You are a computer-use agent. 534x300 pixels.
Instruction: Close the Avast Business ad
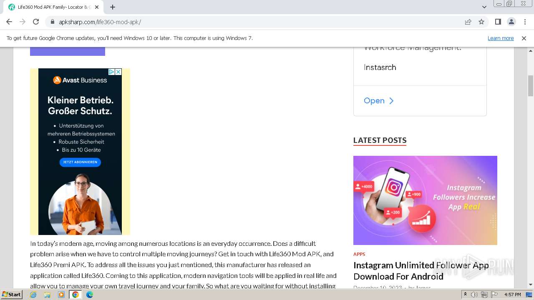point(118,72)
